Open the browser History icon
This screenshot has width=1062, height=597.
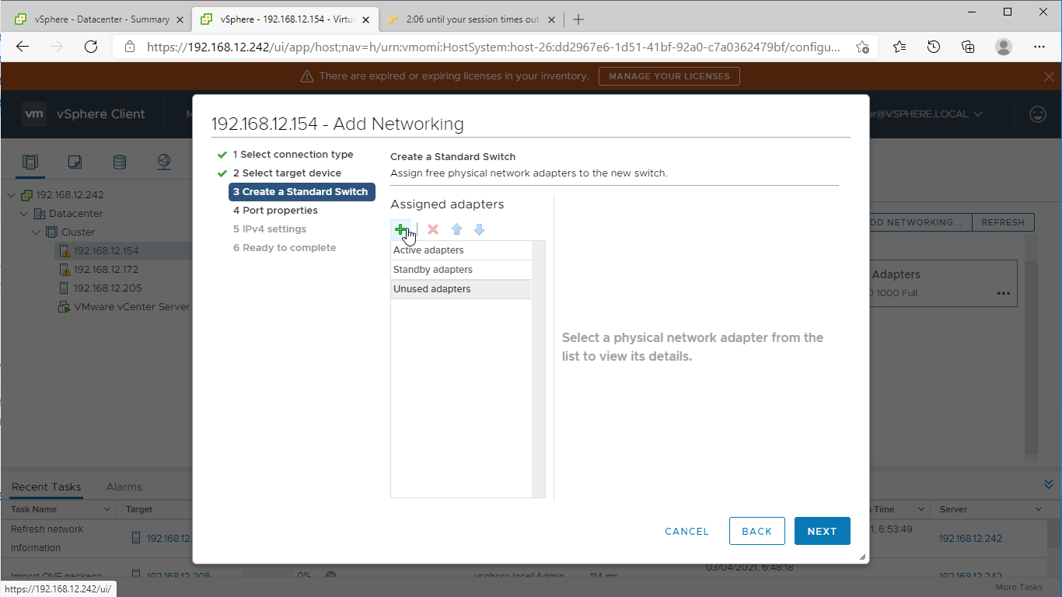[934, 47]
